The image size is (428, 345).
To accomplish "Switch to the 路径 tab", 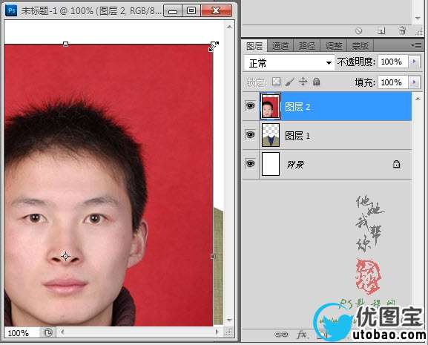I will pyautogui.click(x=306, y=46).
